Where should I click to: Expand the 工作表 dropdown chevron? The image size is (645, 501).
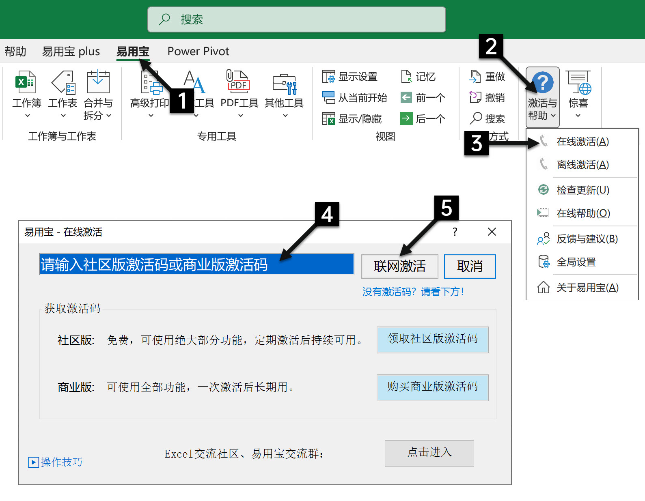(x=63, y=116)
